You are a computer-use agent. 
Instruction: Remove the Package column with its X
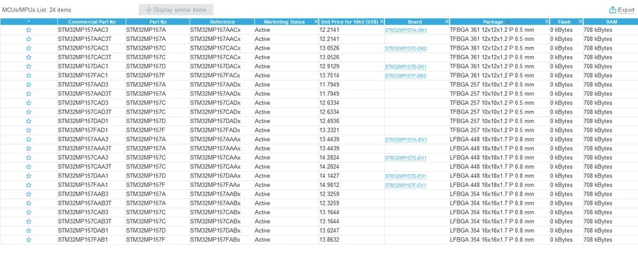(547, 22)
